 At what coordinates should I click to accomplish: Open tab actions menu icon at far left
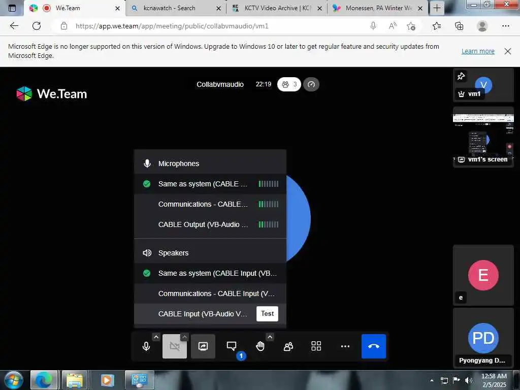[x=12, y=8]
